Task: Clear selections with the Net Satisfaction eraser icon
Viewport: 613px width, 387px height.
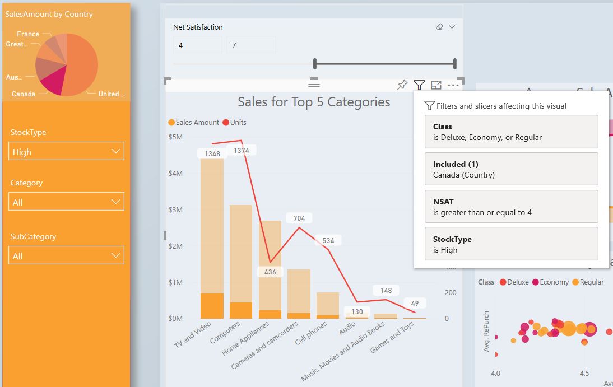Action: [x=440, y=27]
